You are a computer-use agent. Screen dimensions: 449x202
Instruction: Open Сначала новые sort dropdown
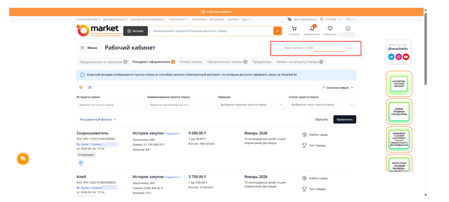point(338,88)
